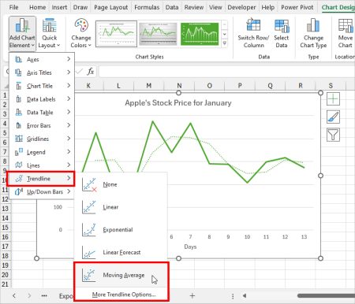
Task: Select the gray gradient chart style thumbnail
Action: tap(158, 34)
